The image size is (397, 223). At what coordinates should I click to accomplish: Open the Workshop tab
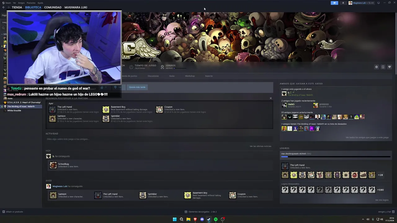click(x=190, y=76)
